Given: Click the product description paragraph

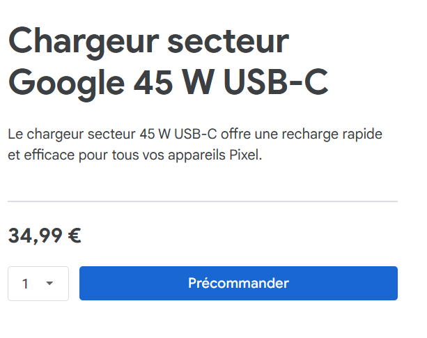Looking at the screenshot, I should [x=195, y=144].
